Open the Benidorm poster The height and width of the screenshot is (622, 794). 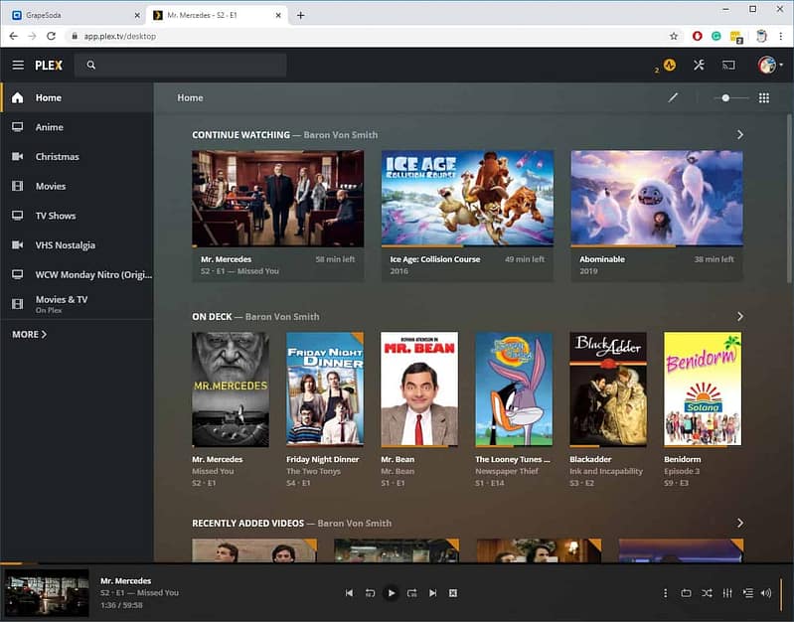(703, 389)
